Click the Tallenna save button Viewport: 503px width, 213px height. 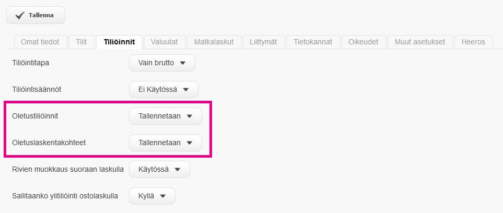pos(36,15)
